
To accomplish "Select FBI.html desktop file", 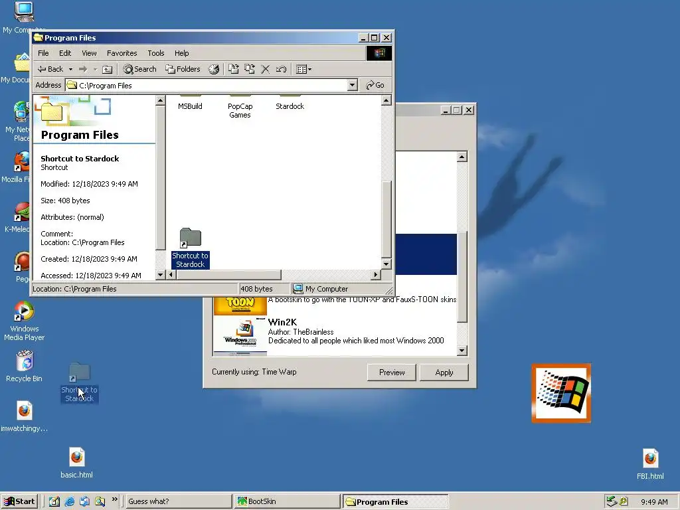I will tap(650, 464).
